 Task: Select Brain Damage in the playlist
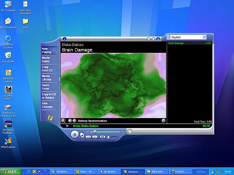click(x=189, y=43)
